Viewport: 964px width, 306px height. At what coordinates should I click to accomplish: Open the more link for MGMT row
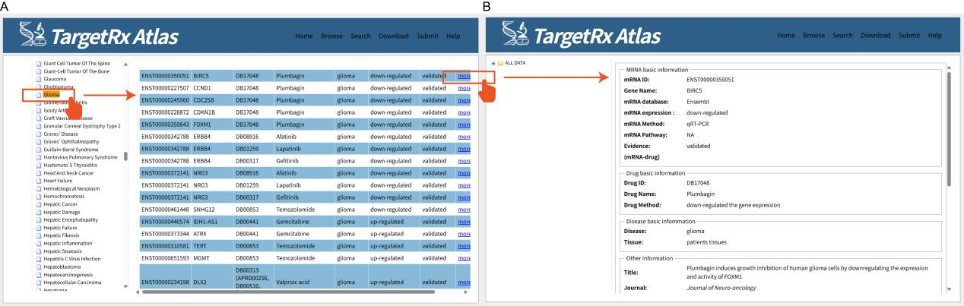(464, 257)
